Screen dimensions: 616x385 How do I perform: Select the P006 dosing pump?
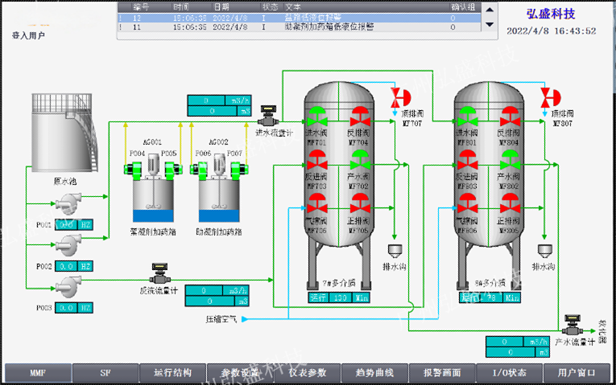(199, 170)
